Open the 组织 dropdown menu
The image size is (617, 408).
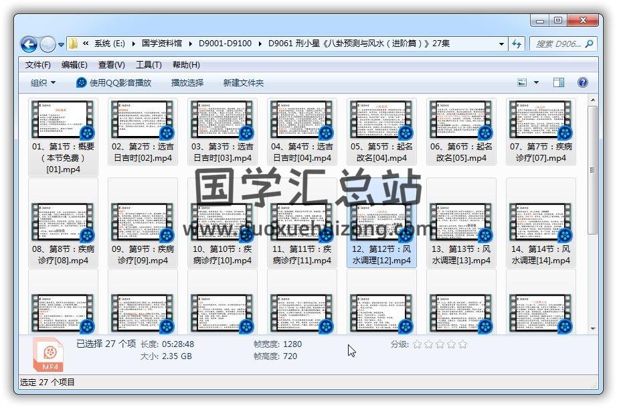(x=43, y=82)
